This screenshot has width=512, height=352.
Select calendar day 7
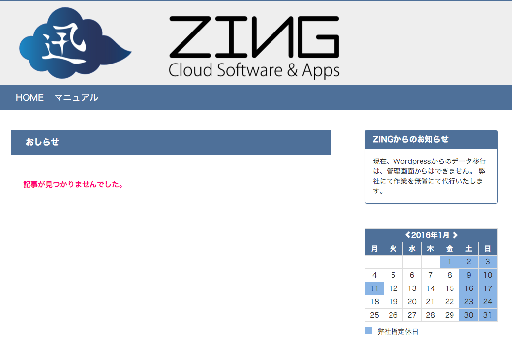tap(431, 275)
